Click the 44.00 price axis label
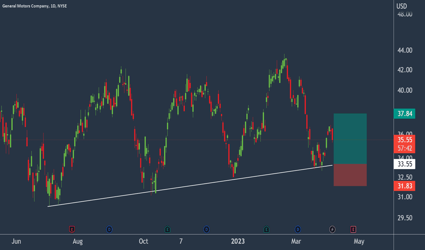The height and width of the screenshot is (250, 425). (x=404, y=50)
